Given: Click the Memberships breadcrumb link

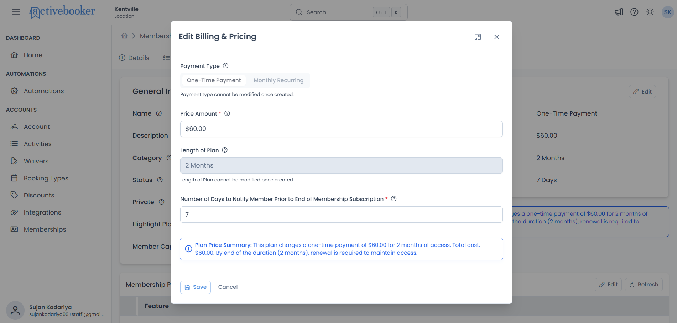Looking at the screenshot, I should point(155,36).
